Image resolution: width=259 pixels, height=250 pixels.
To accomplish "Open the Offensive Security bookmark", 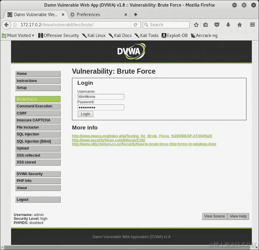I will tap(59, 36).
